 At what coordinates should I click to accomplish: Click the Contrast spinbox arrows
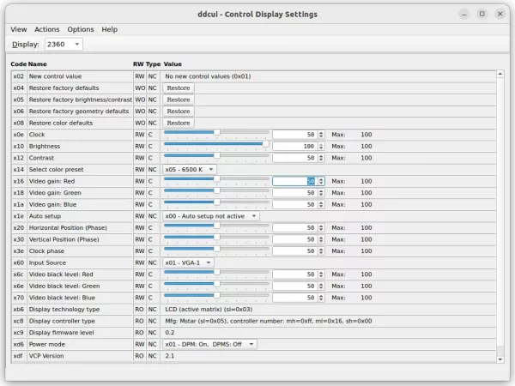coord(321,158)
